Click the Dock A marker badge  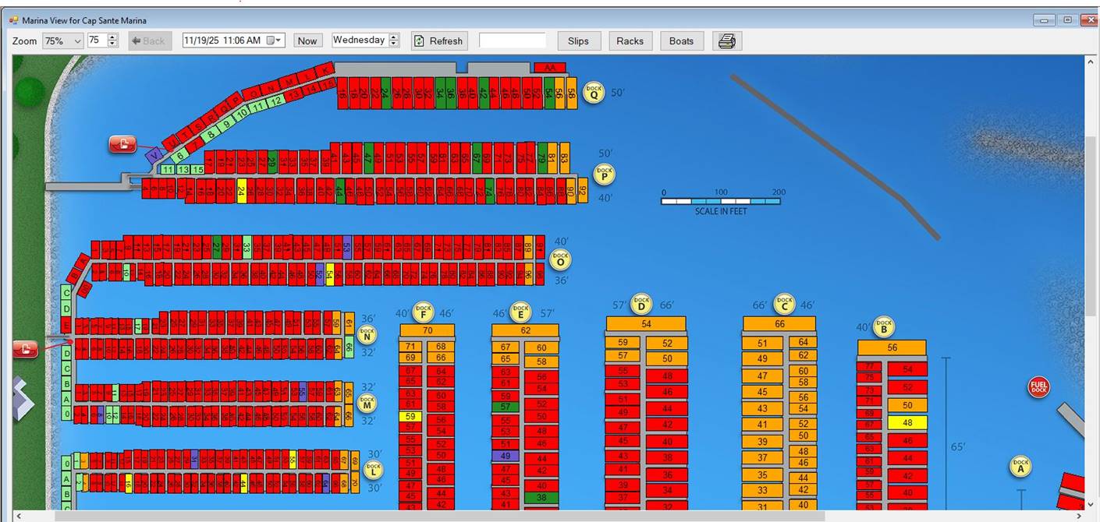(x=1020, y=466)
